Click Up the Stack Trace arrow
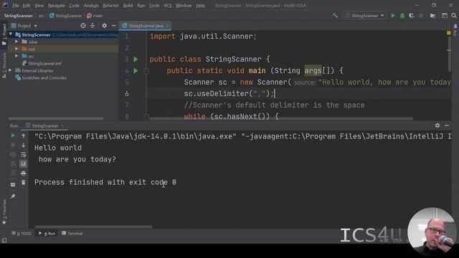The width and height of the screenshot is (459, 258). pos(24,135)
